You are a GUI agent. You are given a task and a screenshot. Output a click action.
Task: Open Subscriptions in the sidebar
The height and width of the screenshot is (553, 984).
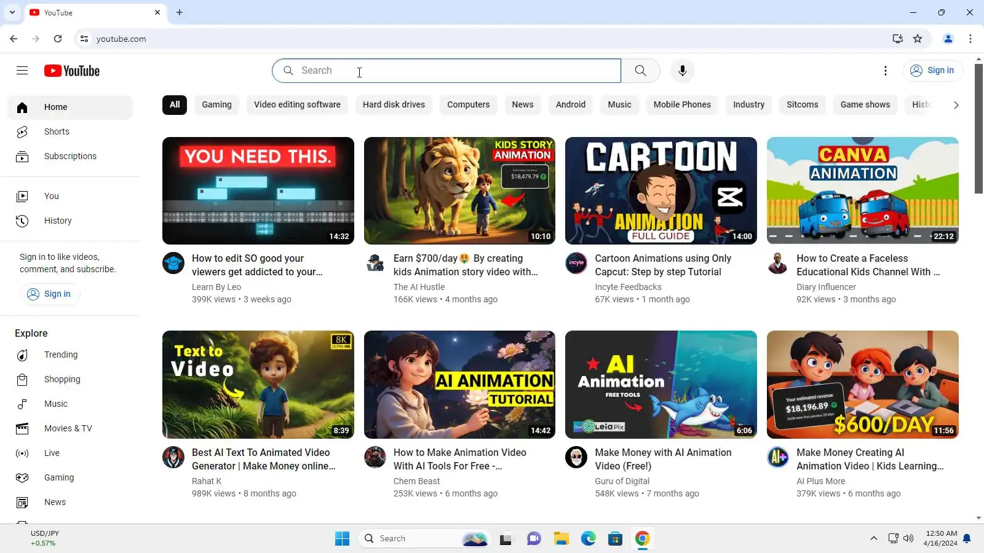click(70, 156)
